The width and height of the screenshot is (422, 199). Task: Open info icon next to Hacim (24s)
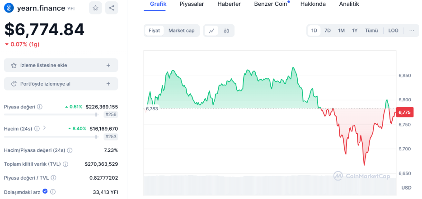37,128
